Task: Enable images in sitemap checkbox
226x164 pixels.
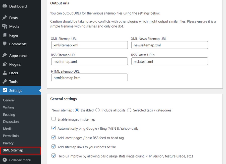Action: (x=54, y=119)
